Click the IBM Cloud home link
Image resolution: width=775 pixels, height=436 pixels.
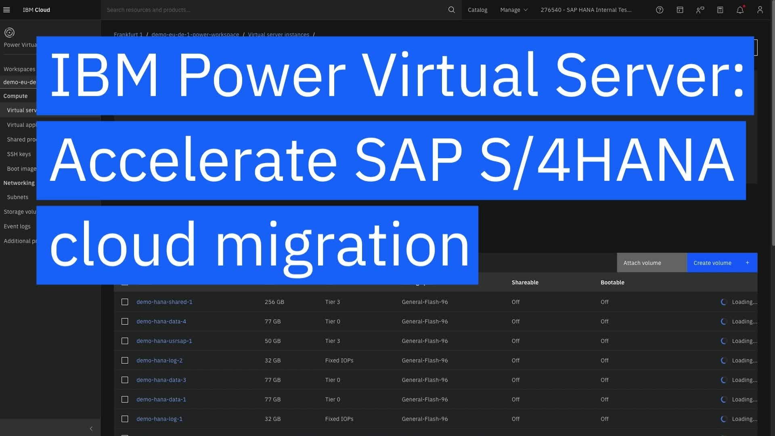(36, 10)
